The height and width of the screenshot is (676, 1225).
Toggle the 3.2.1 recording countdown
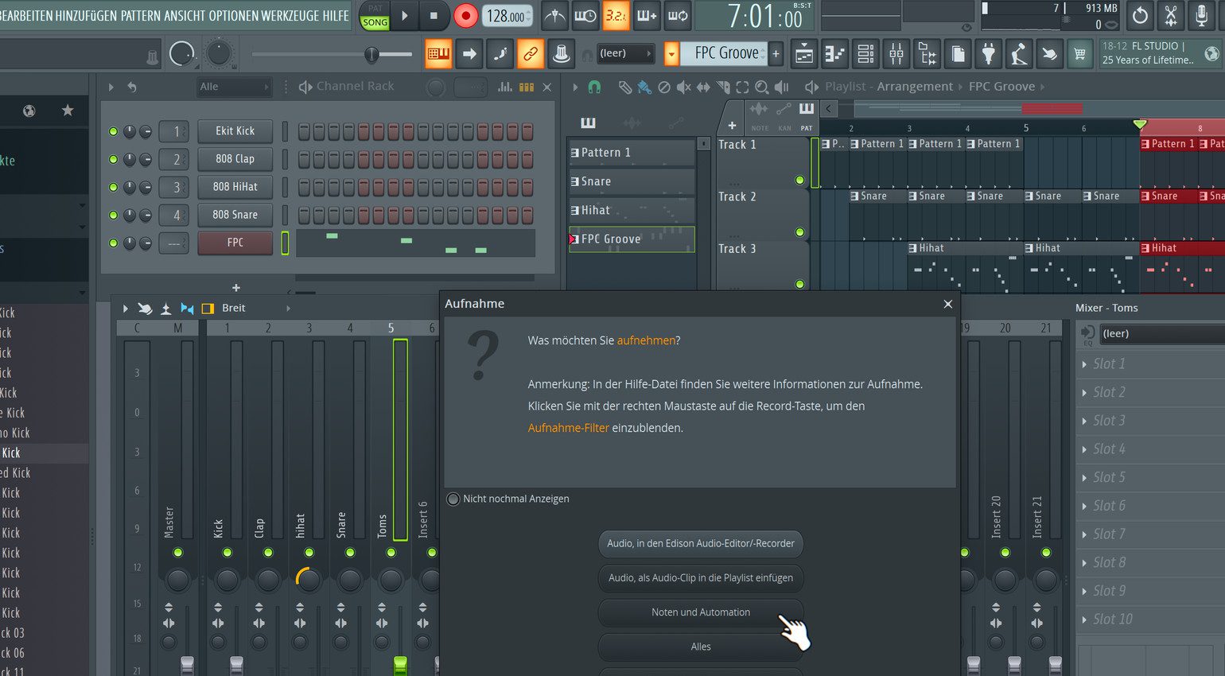coord(616,16)
